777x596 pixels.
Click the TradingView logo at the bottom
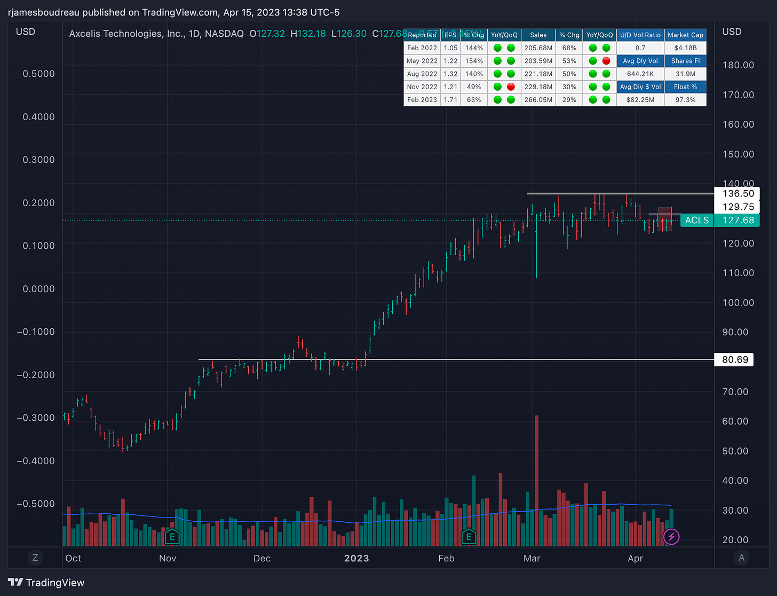click(46, 582)
